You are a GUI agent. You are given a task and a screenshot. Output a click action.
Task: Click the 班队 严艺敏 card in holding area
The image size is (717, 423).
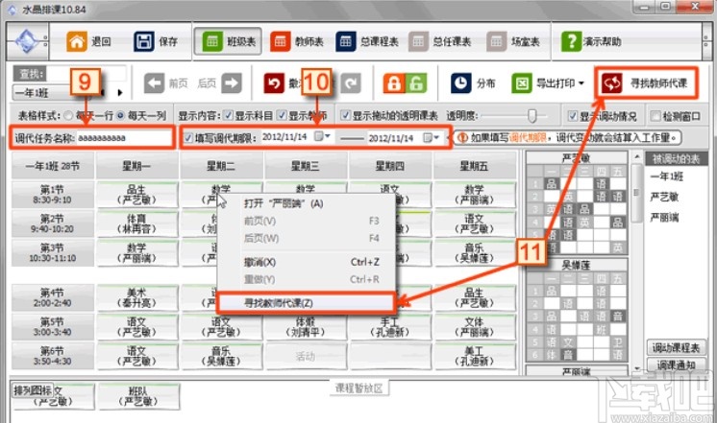coord(138,396)
